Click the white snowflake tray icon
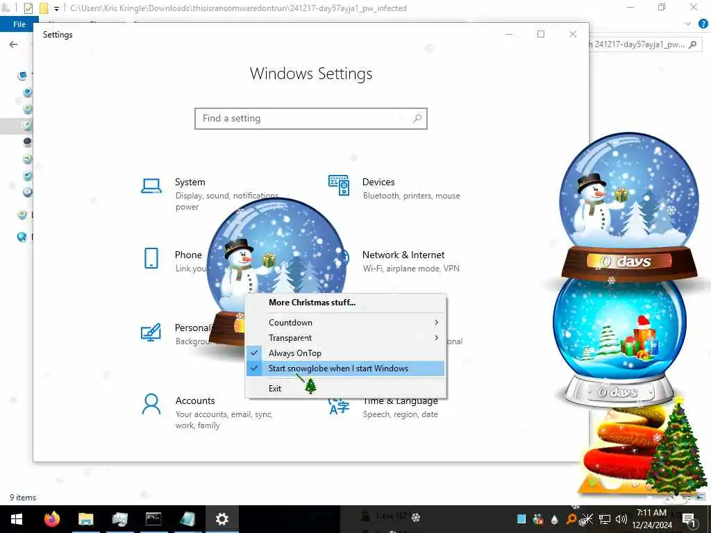Viewport: 711px width, 533px height. 587,519
